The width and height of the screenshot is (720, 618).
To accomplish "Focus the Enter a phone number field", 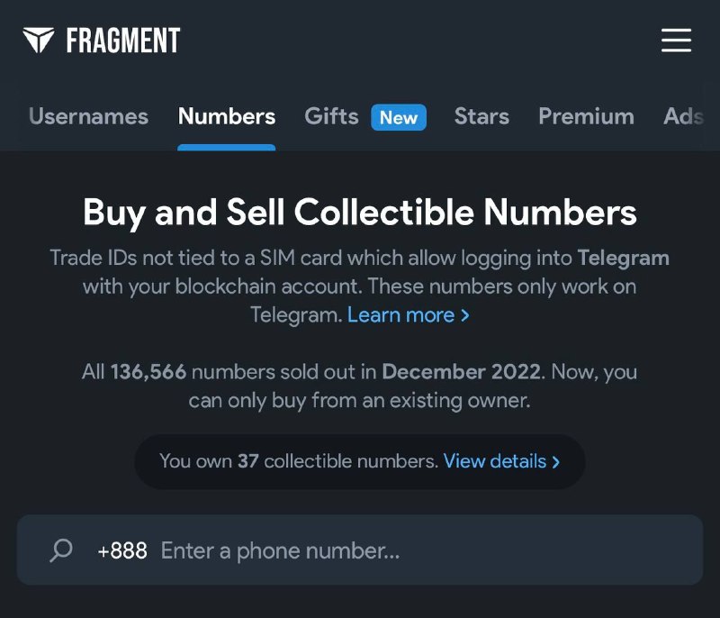I will coord(360,550).
